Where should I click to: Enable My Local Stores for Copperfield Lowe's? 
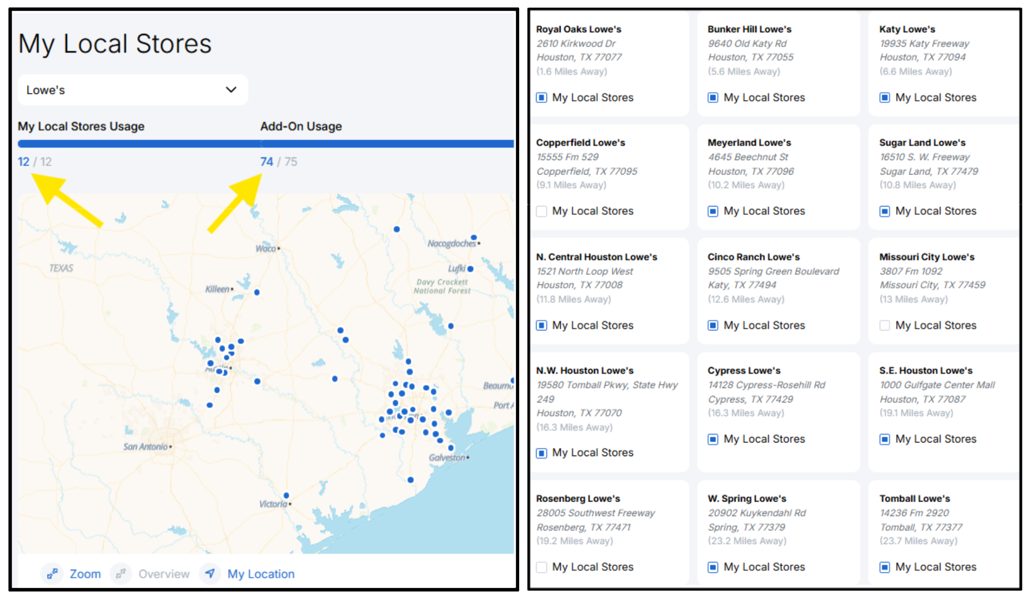click(x=541, y=211)
